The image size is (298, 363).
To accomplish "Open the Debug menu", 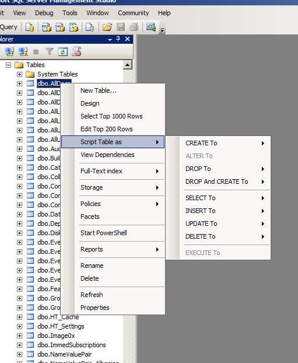I will (x=44, y=13).
